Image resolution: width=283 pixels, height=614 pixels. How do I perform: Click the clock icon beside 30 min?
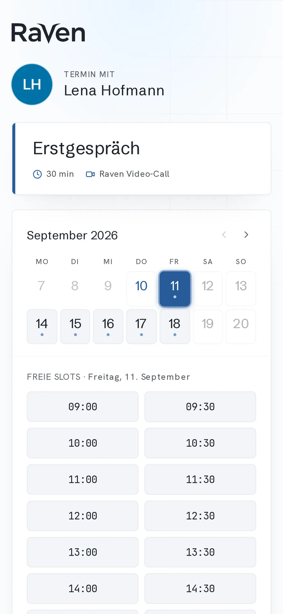[37, 174]
